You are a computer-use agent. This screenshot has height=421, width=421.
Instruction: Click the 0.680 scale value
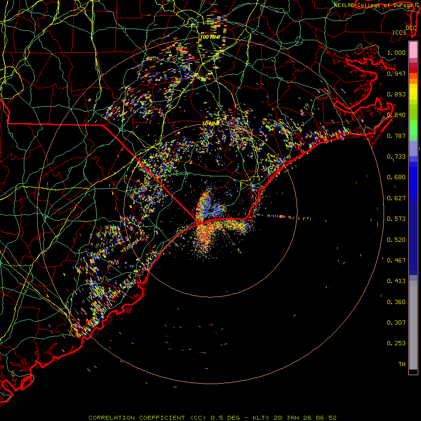(x=396, y=177)
